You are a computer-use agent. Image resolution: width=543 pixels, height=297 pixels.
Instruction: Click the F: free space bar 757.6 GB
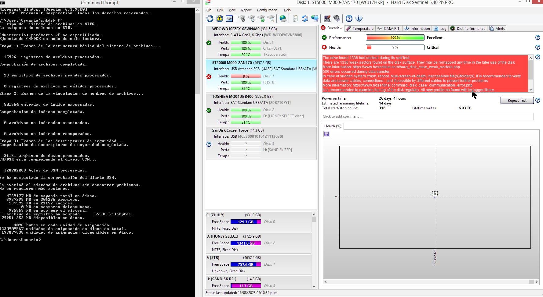246,264
